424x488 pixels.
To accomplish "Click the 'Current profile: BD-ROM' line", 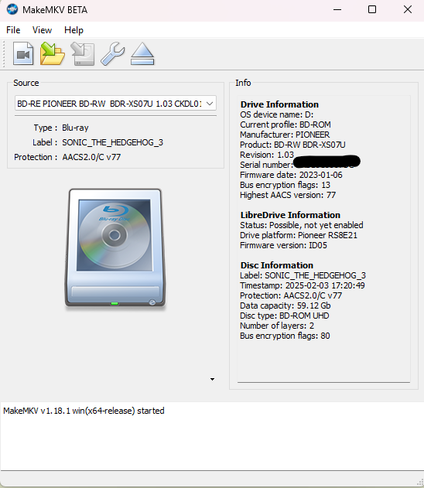I will pos(286,125).
